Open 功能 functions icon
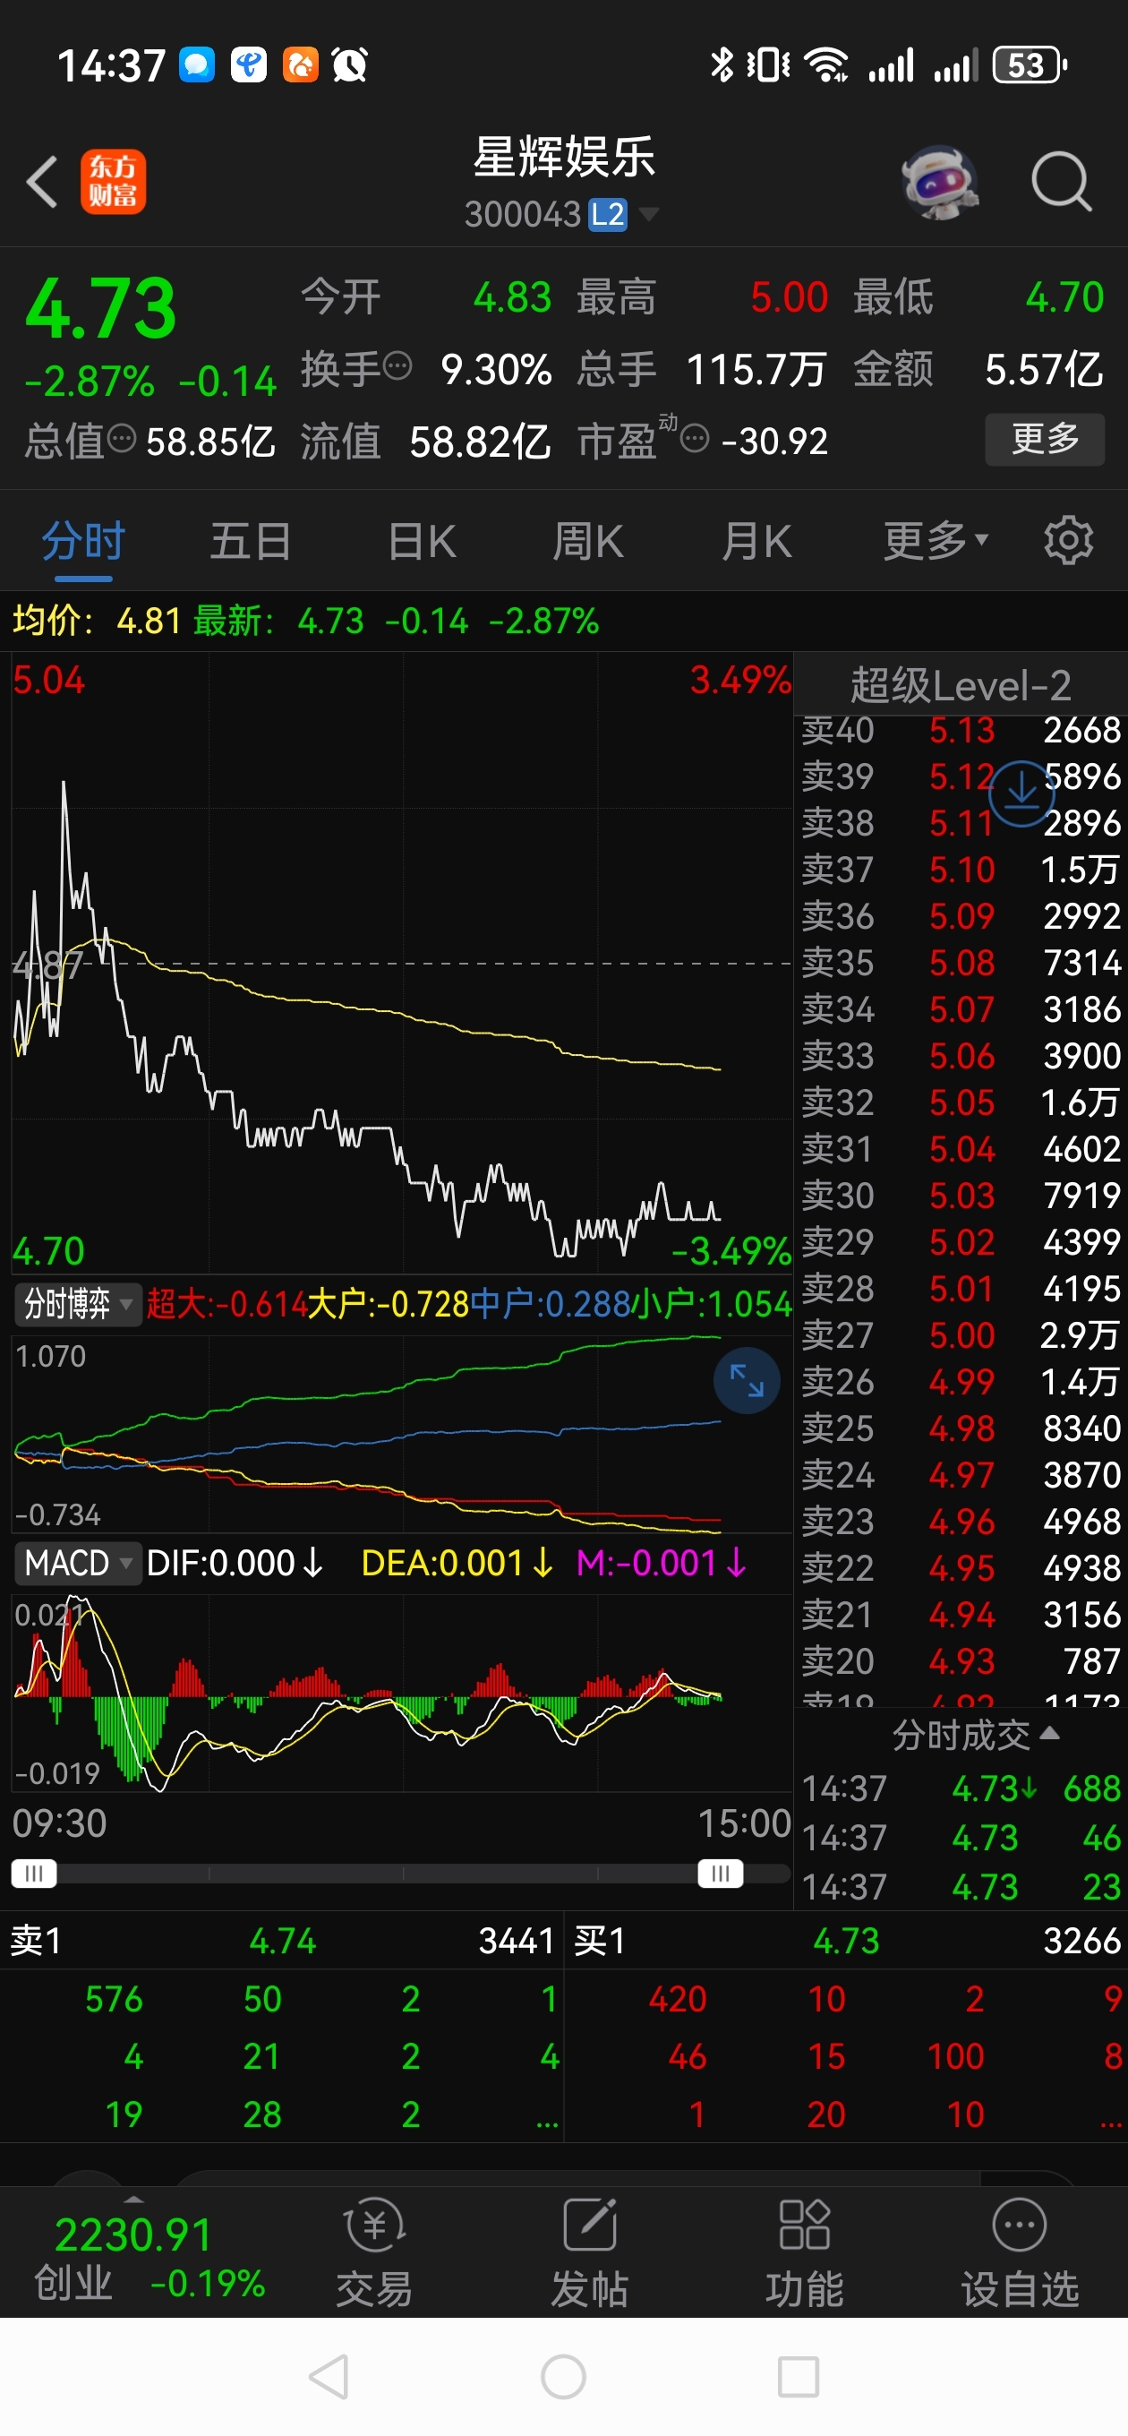The height and width of the screenshot is (2436, 1128). [x=805, y=2253]
